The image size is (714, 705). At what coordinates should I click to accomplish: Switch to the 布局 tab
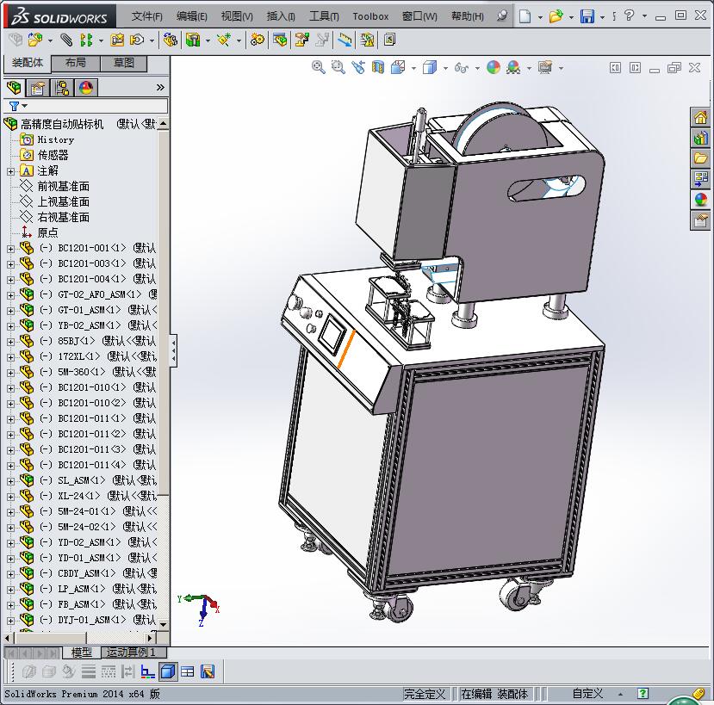pyautogui.click(x=76, y=63)
